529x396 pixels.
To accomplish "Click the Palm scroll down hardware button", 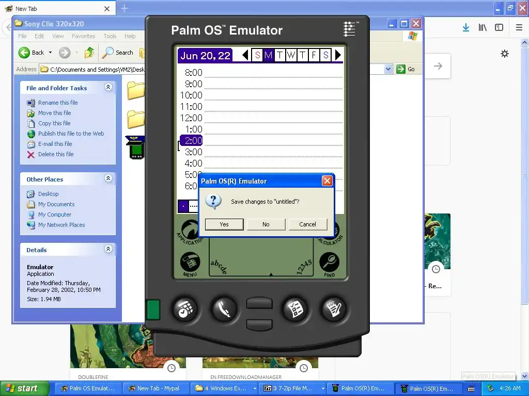I will coord(259,325).
